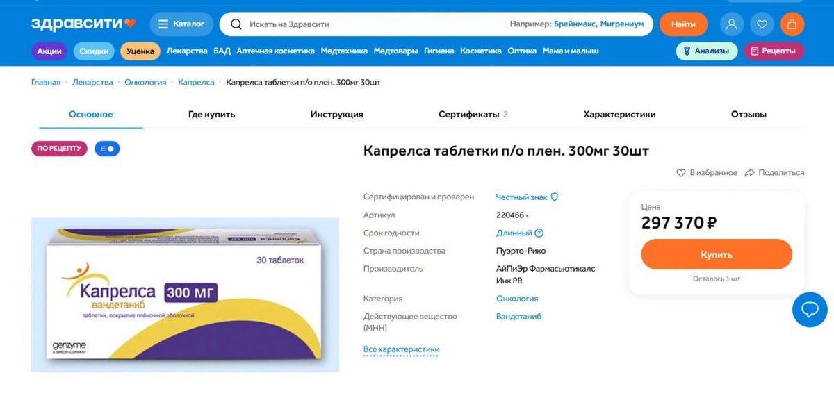Viewport: 834px width, 407px height.
Task: Go to Лекарства in the navigation bar
Action: click(x=187, y=51)
